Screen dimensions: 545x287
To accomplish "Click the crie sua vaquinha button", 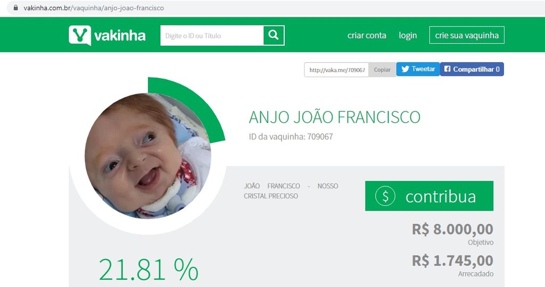I will click(x=467, y=35).
